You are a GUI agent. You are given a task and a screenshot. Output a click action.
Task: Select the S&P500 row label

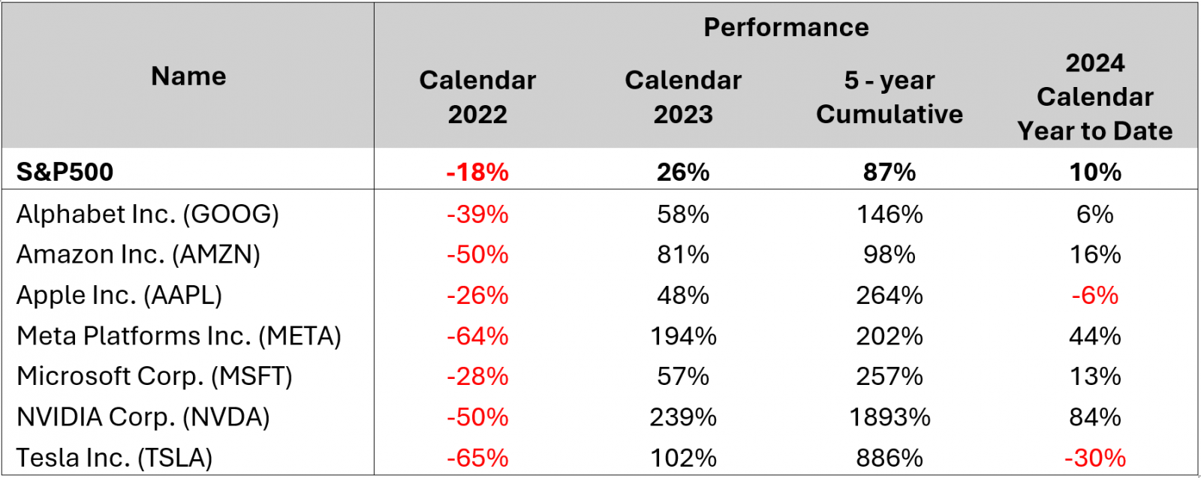tap(65, 172)
